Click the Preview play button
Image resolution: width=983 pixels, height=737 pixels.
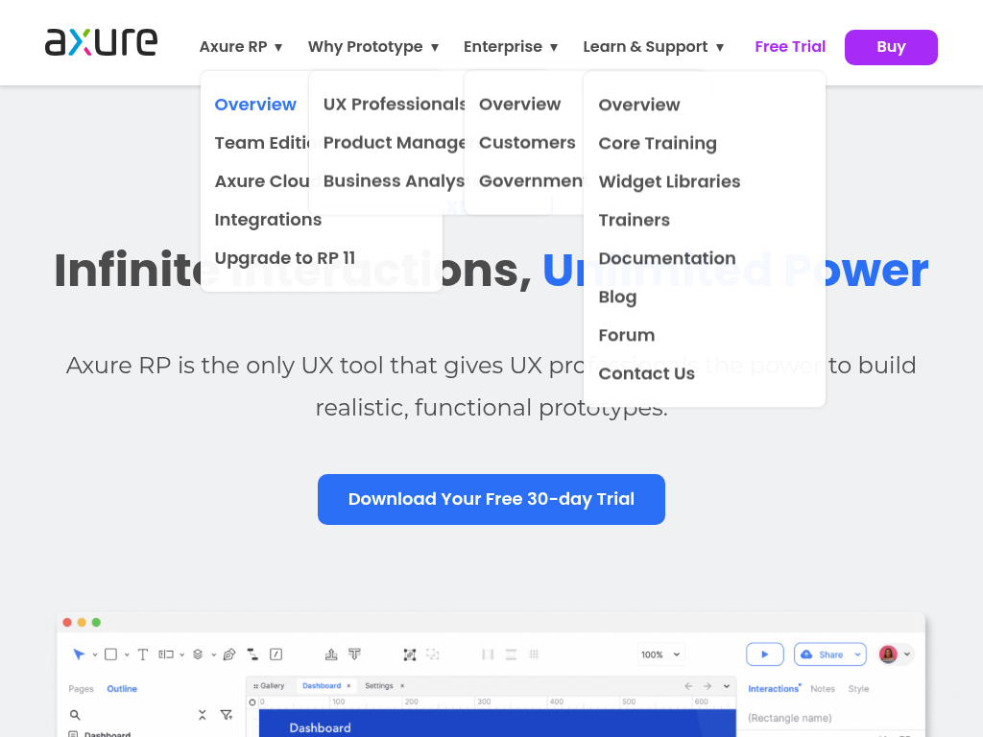tap(765, 654)
